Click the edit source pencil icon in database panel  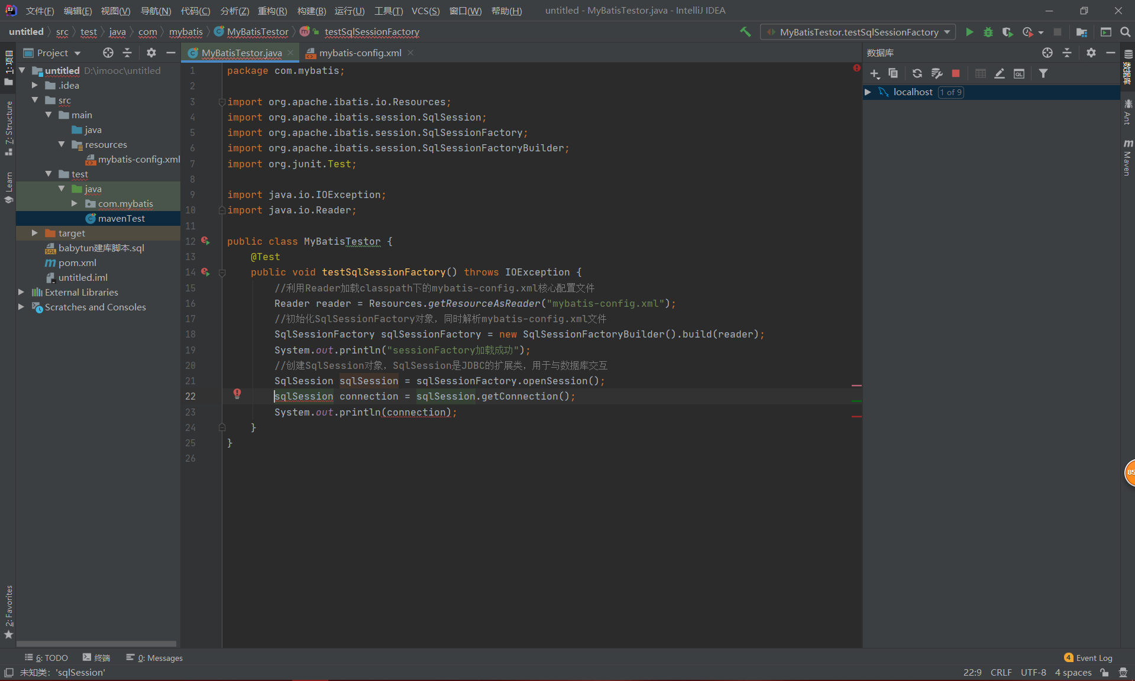point(1000,73)
